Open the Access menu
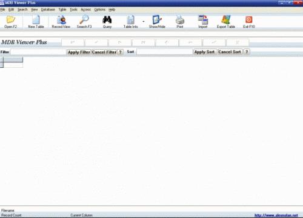The width and height of the screenshot is (303, 218). click(85, 10)
